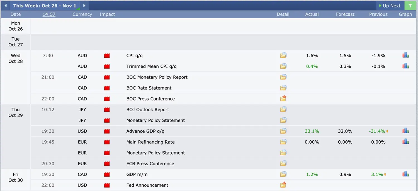Go to next week arrow
The width and height of the screenshot is (418, 191).
84,6
